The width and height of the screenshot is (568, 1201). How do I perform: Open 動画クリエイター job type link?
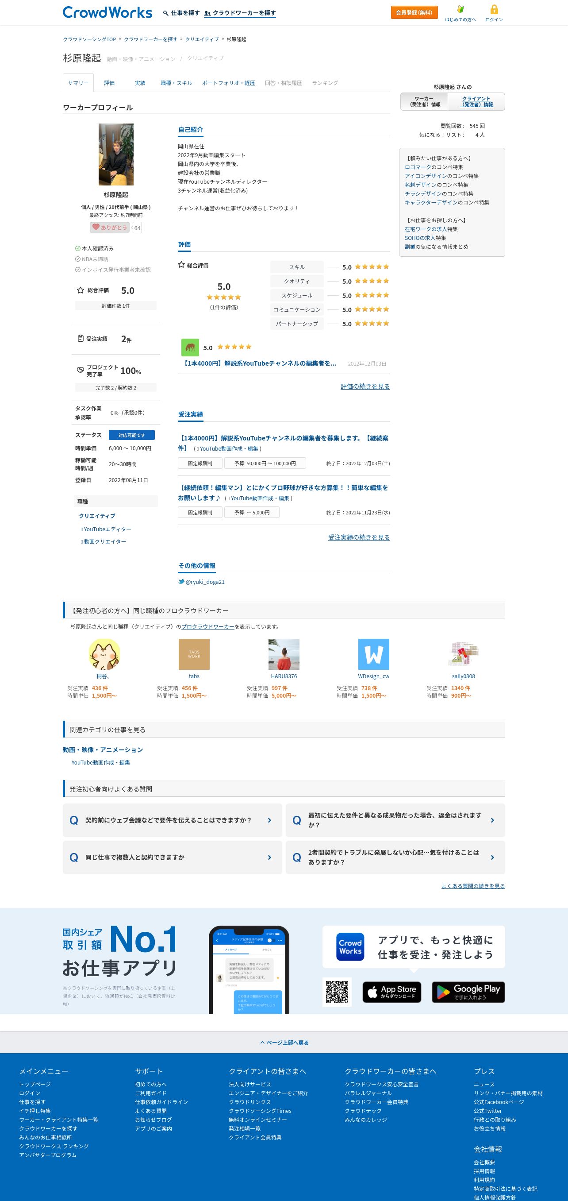(x=105, y=542)
